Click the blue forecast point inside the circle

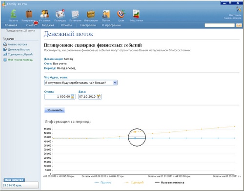pos(135,138)
